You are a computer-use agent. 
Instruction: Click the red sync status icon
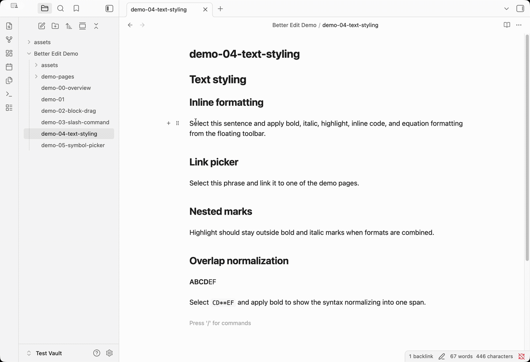pos(522,356)
